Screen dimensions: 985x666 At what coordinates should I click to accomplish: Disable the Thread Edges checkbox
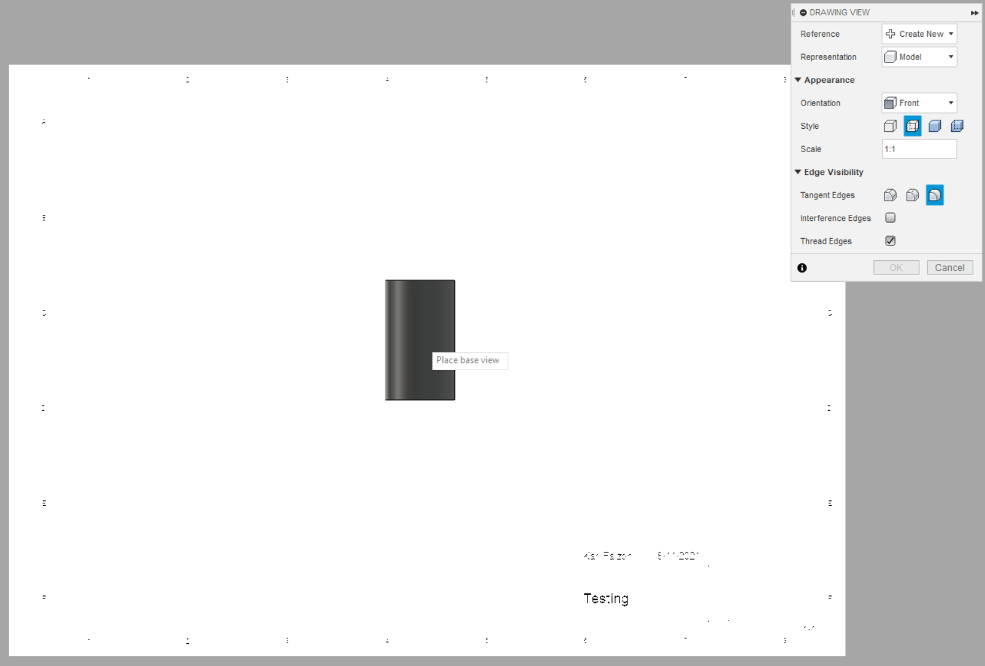pos(890,241)
